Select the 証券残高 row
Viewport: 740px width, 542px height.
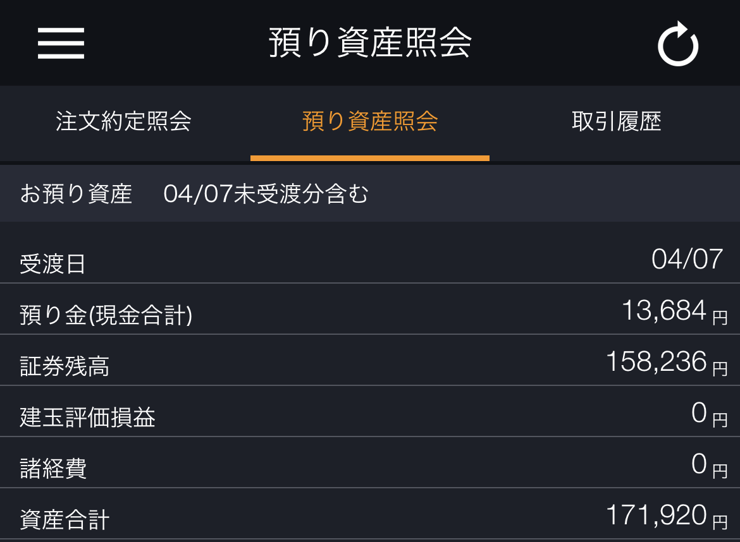pos(370,360)
